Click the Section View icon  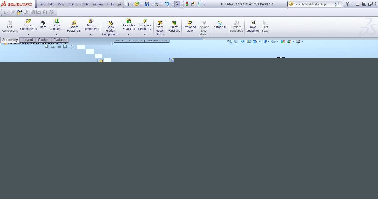[249, 42]
